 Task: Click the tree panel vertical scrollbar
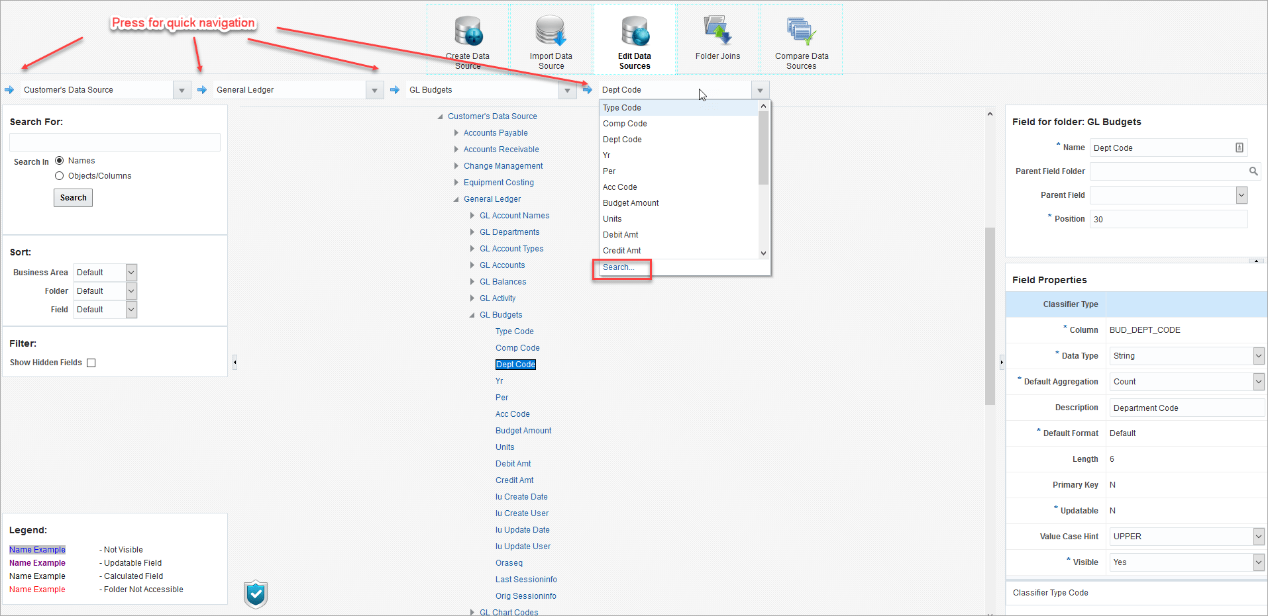point(990,316)
